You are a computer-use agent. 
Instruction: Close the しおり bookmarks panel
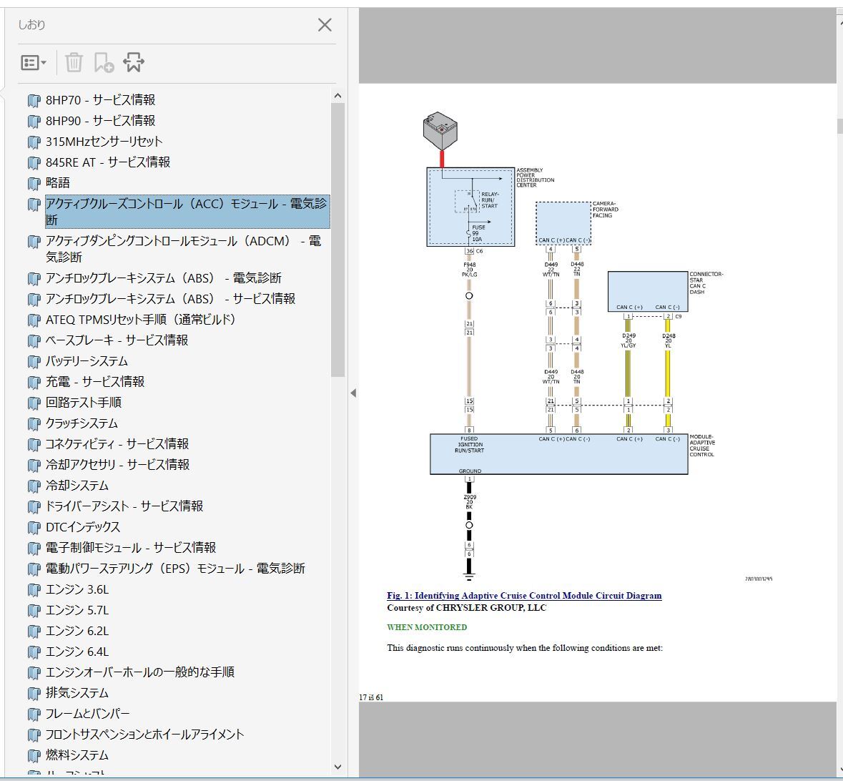[x=325, y=25]
